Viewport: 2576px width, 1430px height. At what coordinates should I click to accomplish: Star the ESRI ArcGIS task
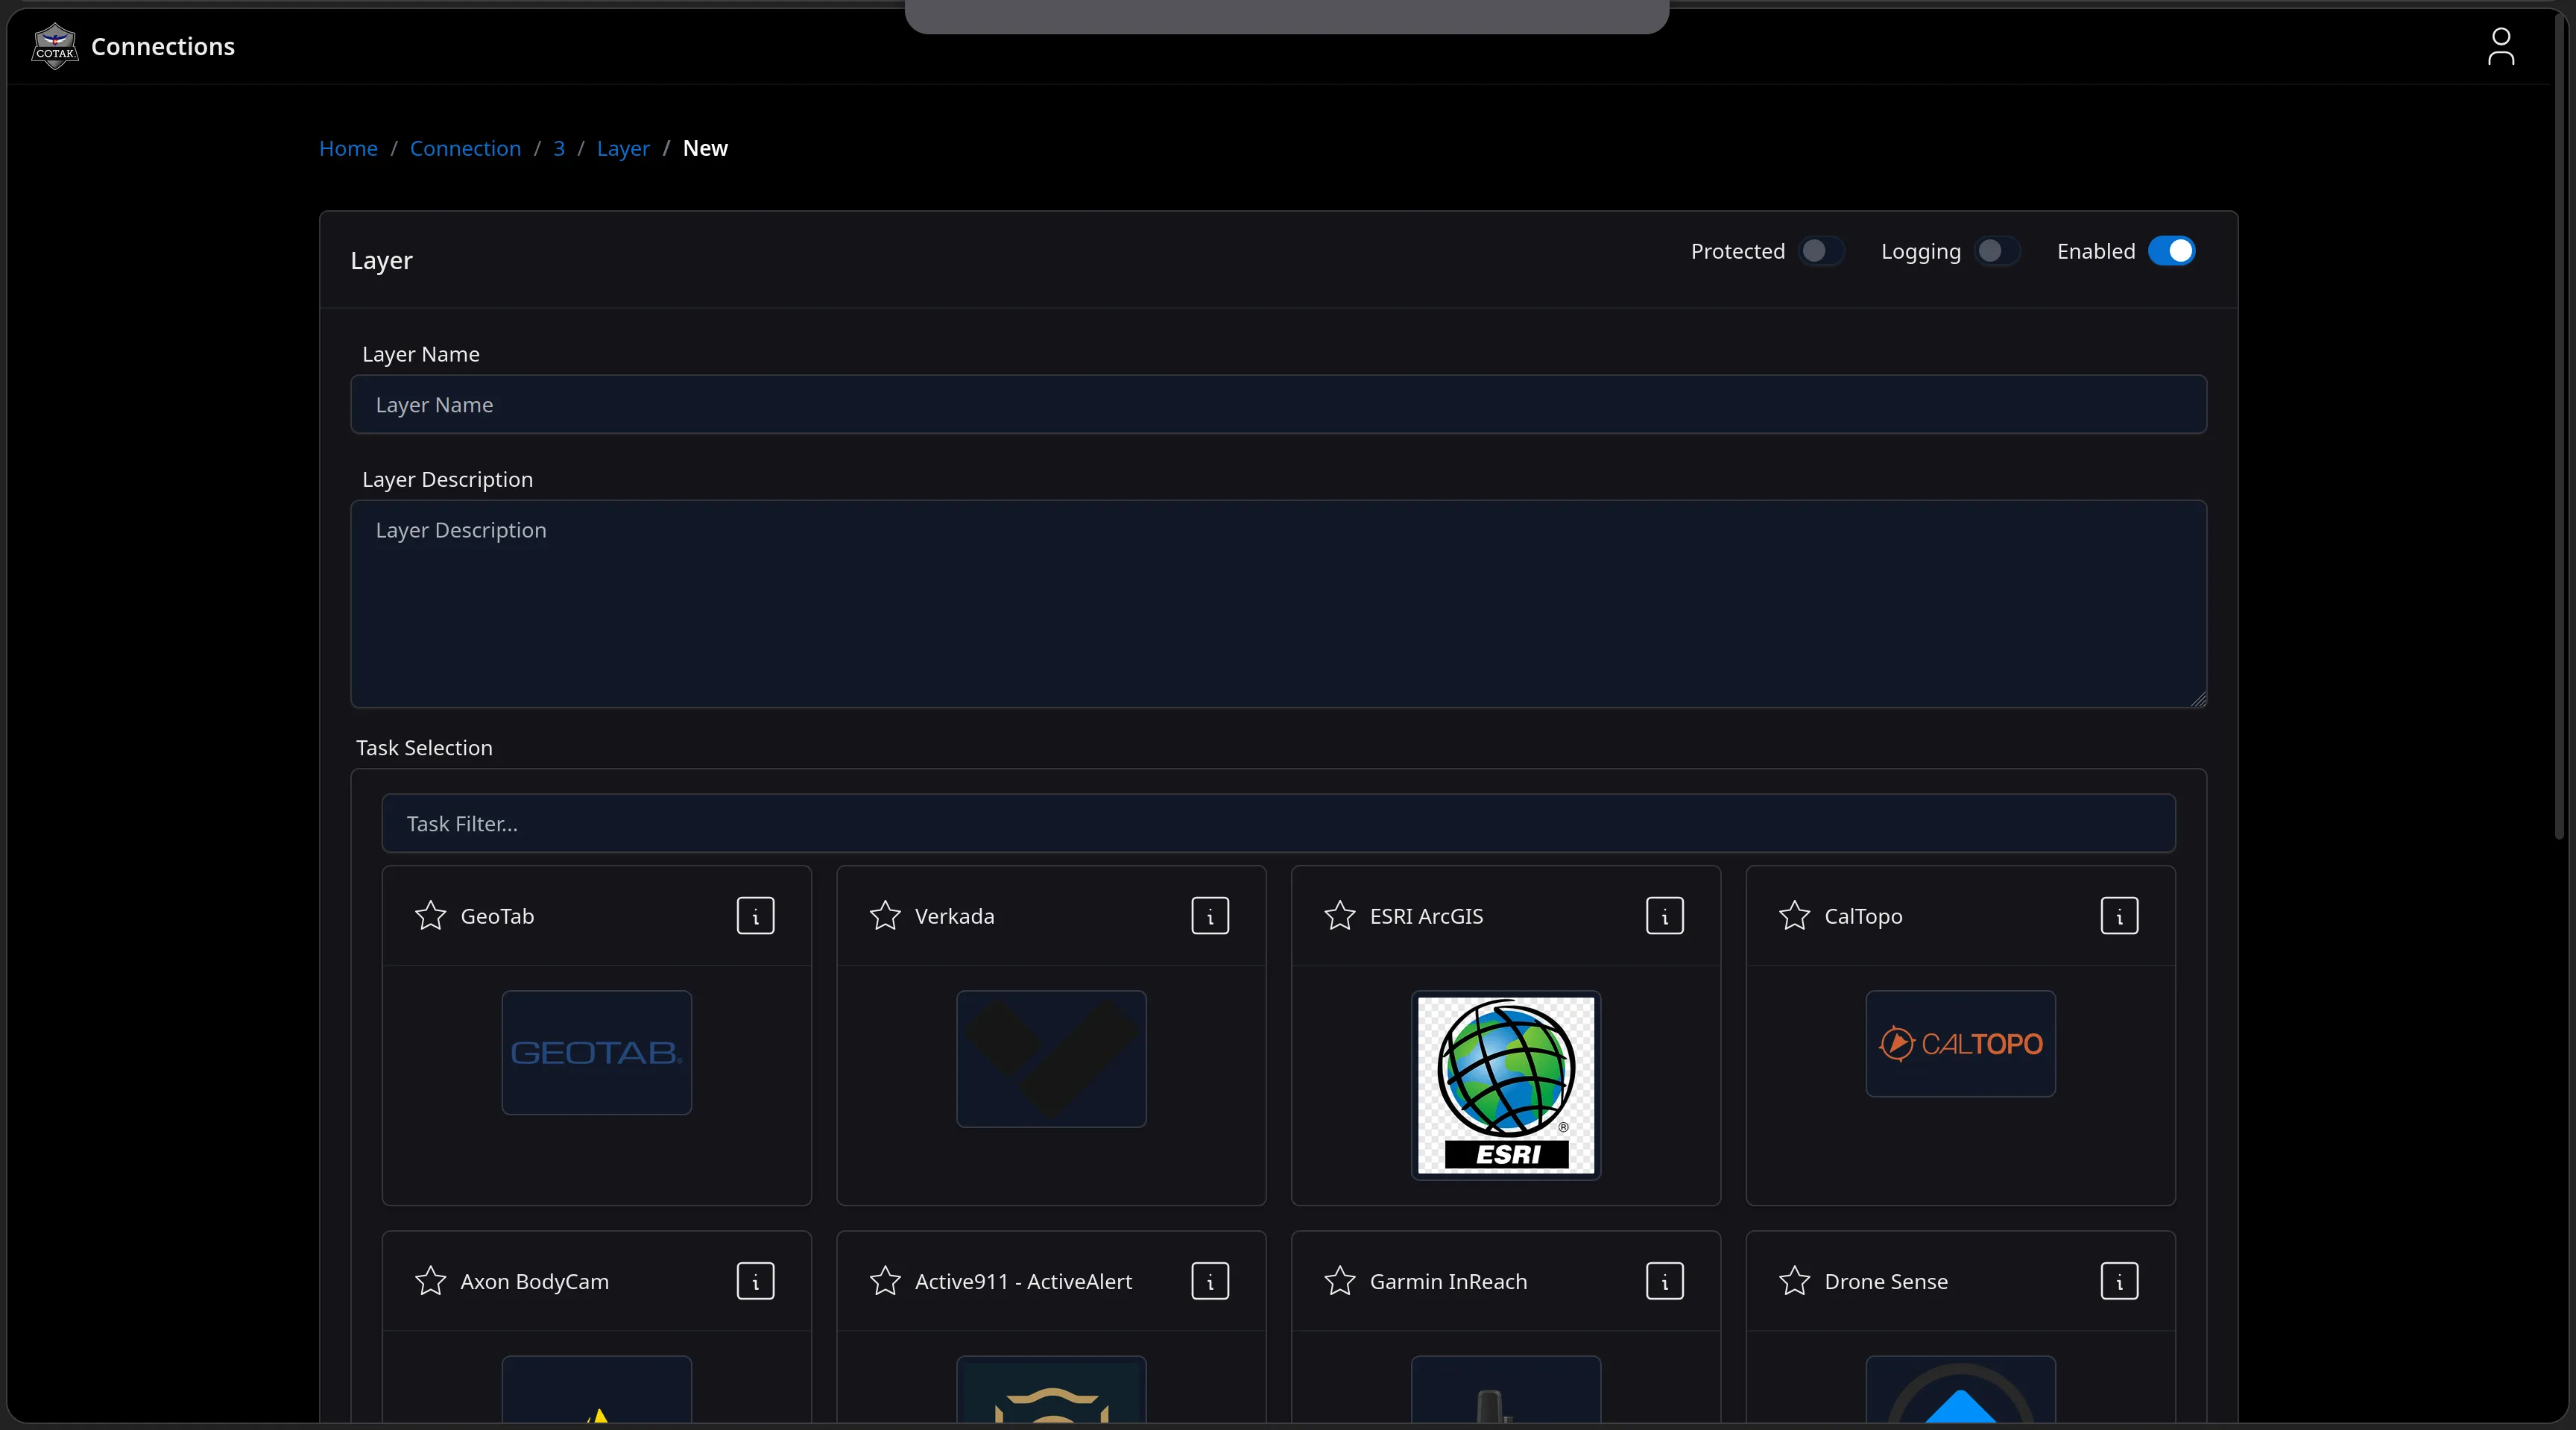pos(1340,915)
